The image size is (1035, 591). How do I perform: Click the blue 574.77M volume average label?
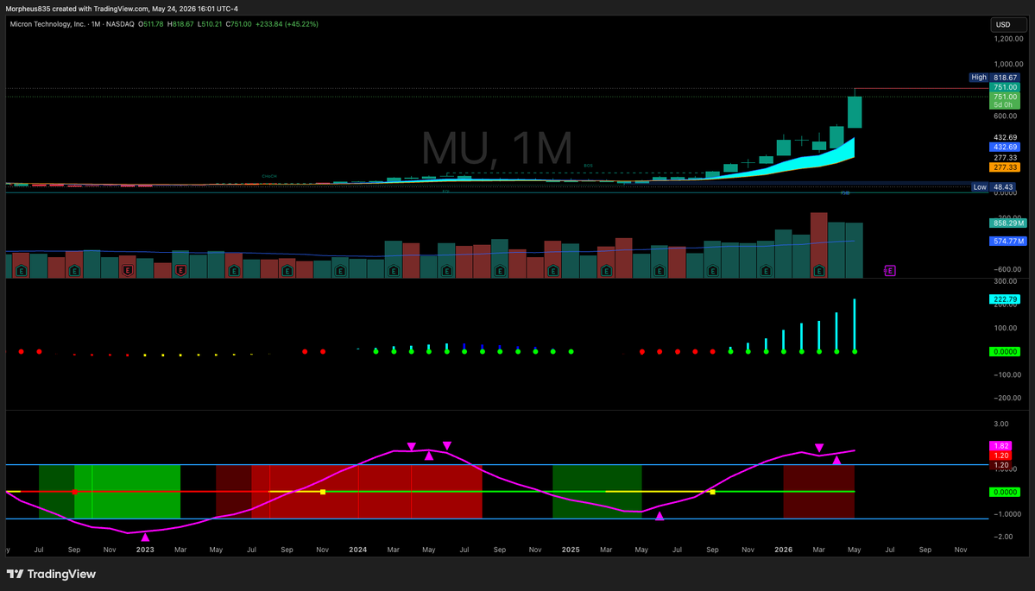click(1008, 242)
